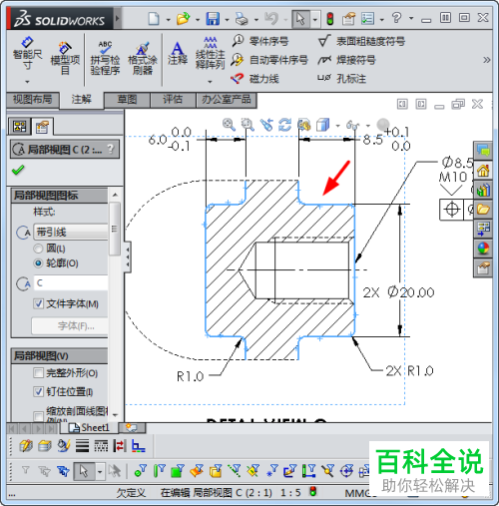Screen dimensions: 499x506
Task: Select the Model Items tool (模型项目)
Action: (65, 58)
